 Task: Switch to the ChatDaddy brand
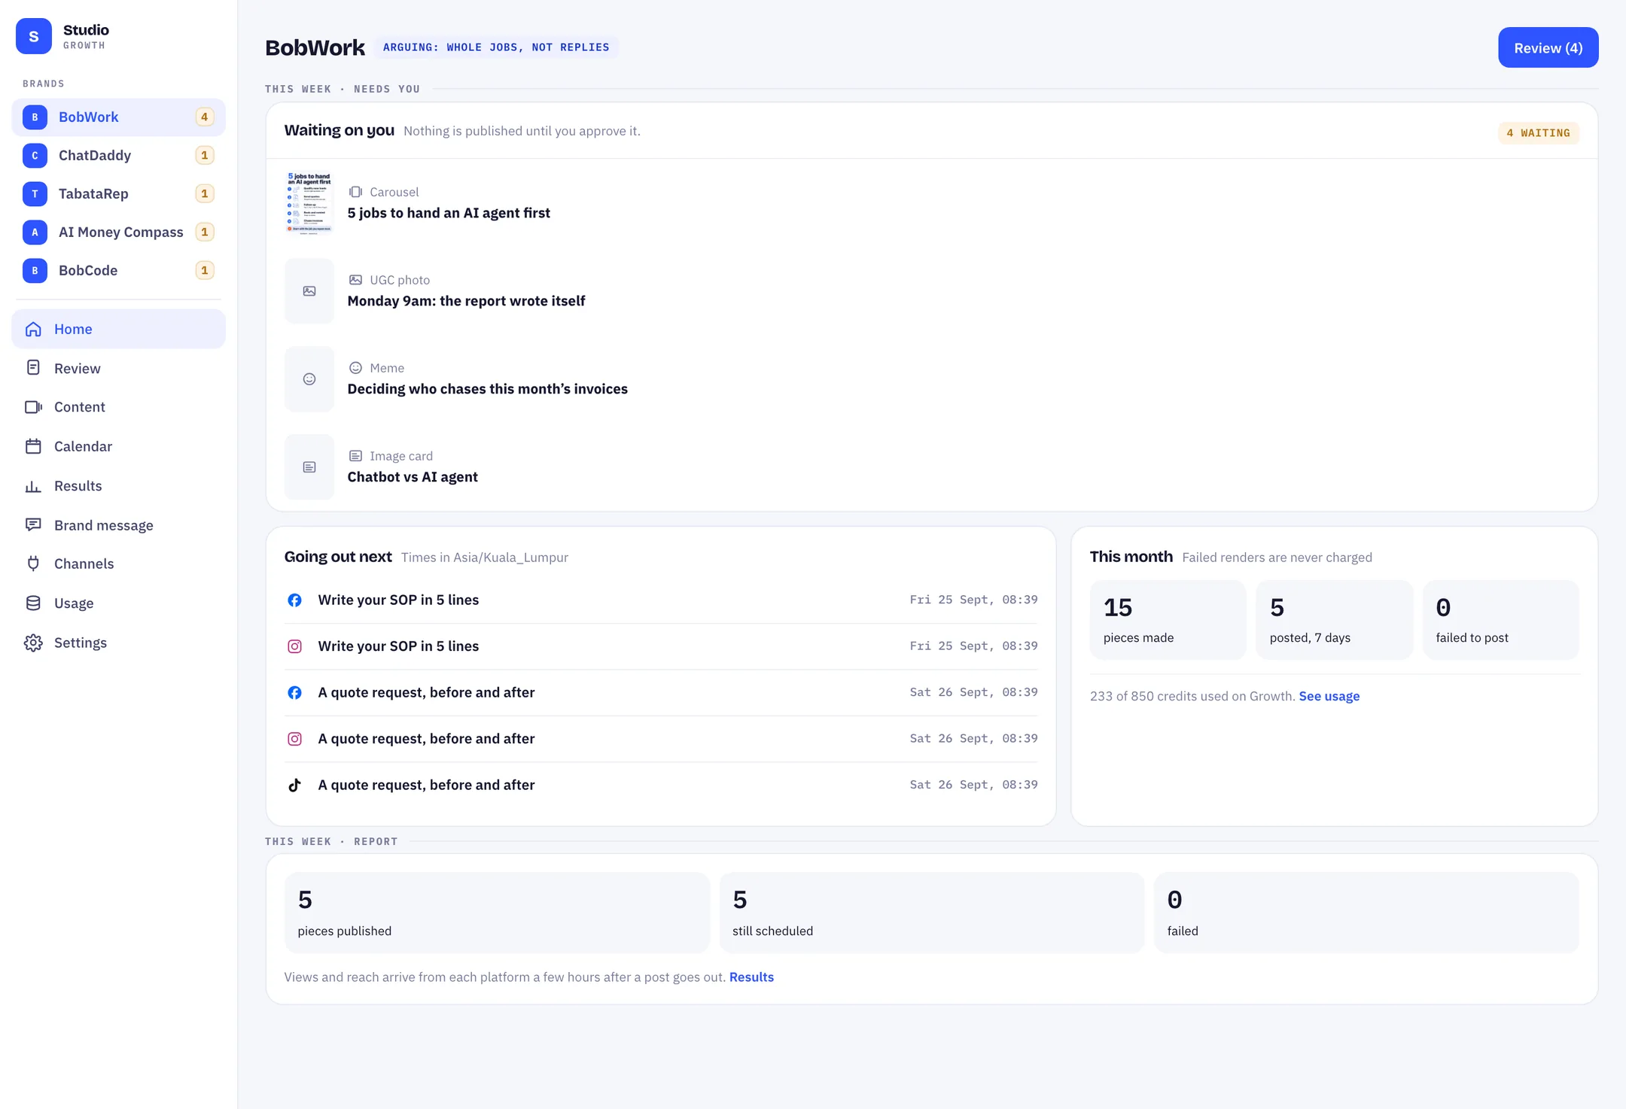[x=119, y=156]
